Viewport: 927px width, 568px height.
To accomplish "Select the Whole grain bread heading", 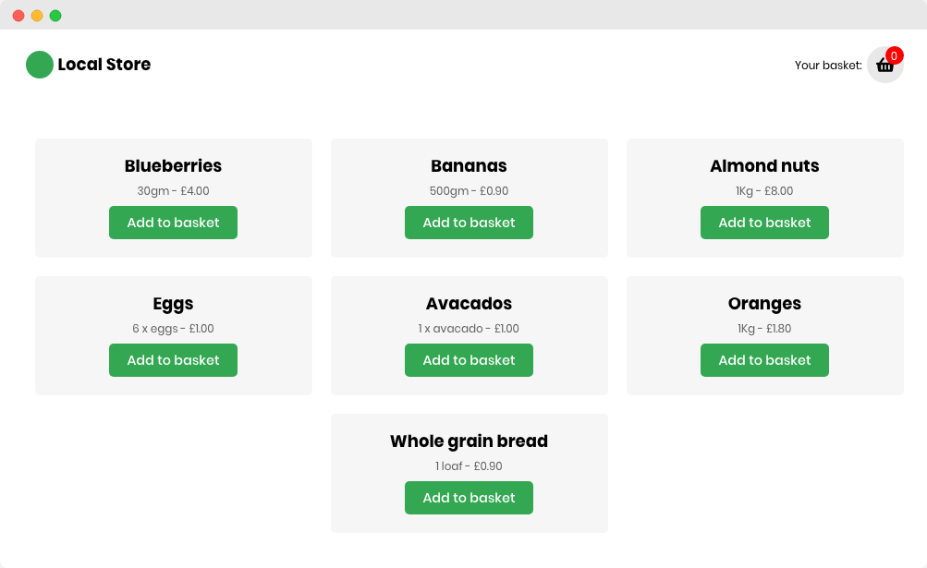I will coord(469,441).
